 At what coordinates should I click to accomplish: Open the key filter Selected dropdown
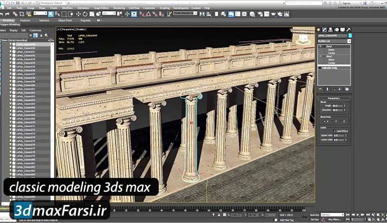[332, 215]
